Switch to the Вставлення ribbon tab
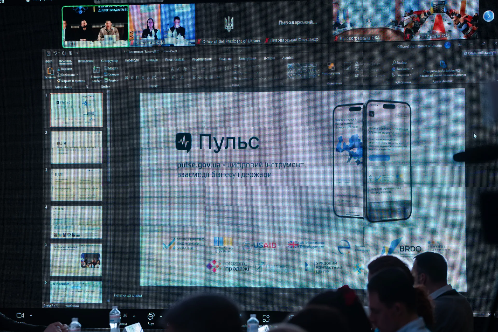This screenshot has height=332, width=498. click(x=86, y=61)
